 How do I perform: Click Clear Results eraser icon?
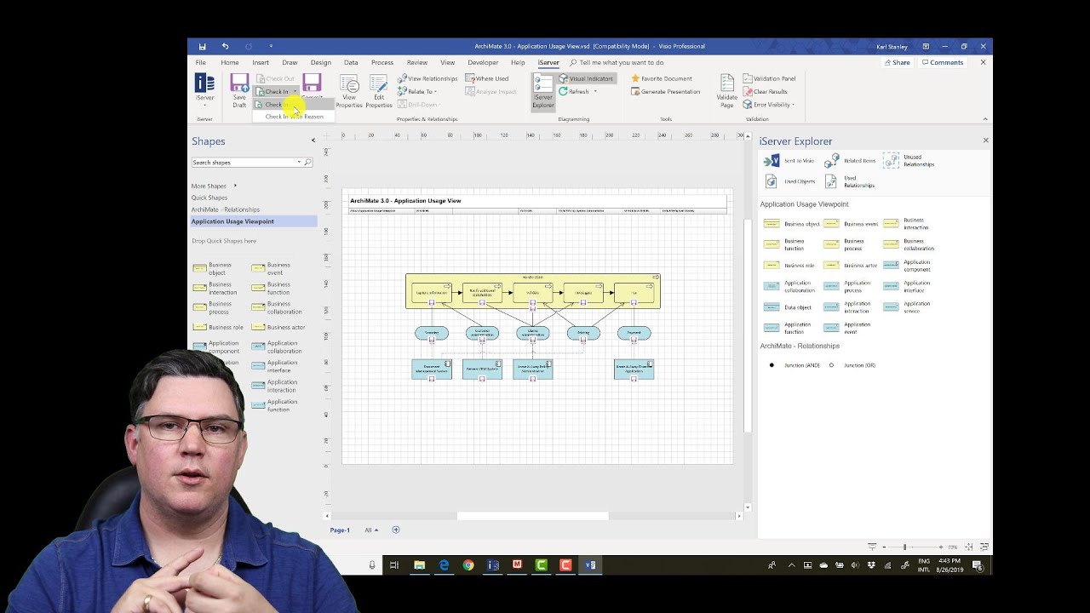click(x=748, y=91)
